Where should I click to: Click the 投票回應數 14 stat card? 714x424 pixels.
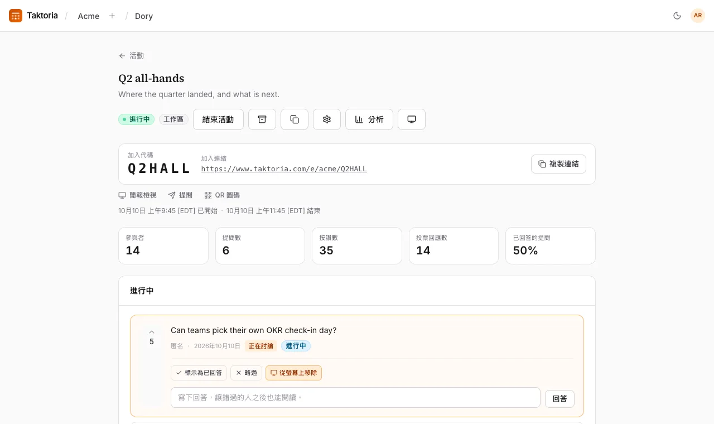pyautogui.click(x=454, y=245)
